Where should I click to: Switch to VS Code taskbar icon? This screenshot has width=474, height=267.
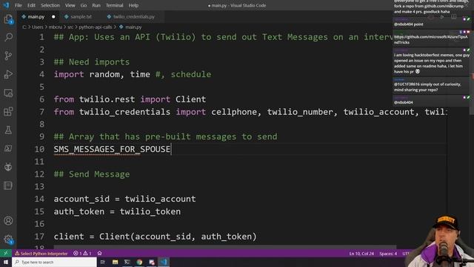click(x=164, y=262)
